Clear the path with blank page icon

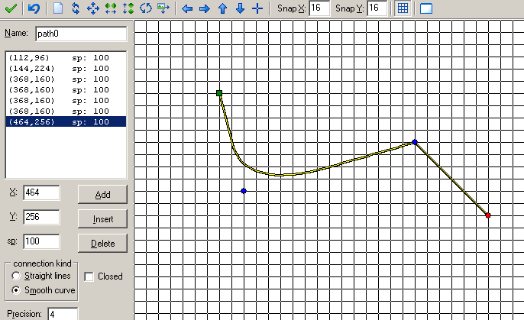click(59, 8)
